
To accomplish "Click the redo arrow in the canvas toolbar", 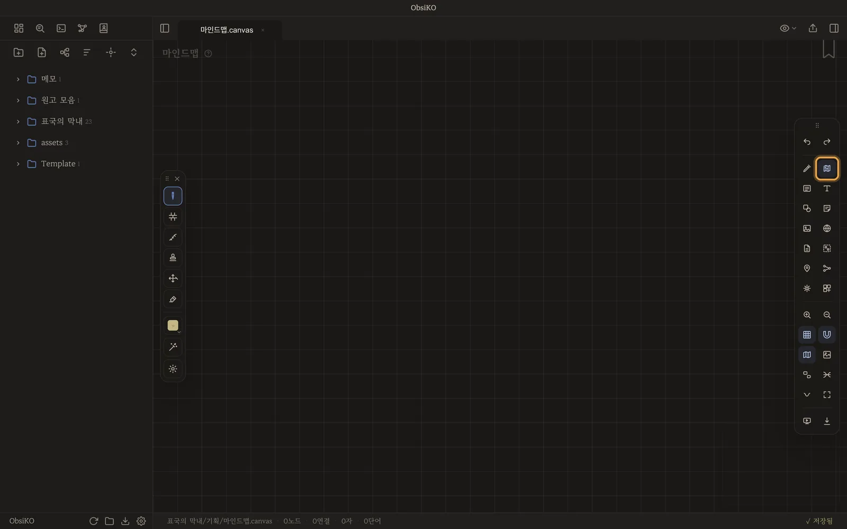I will coord(827,142).
